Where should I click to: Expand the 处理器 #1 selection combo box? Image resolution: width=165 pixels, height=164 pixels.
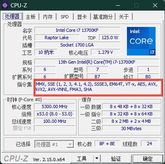point(54,144)
